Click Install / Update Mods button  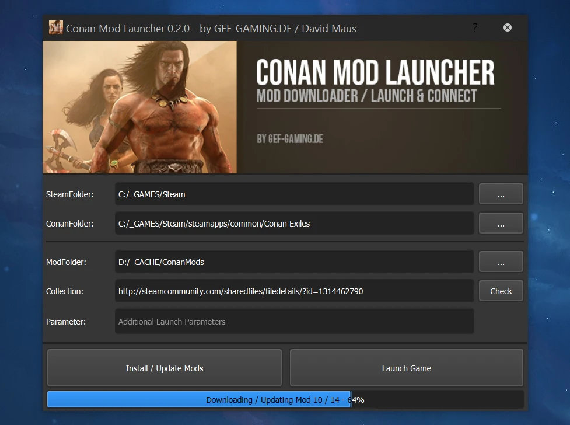[165, 368]
